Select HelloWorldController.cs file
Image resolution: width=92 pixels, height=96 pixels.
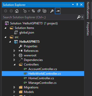pos(45,74)
